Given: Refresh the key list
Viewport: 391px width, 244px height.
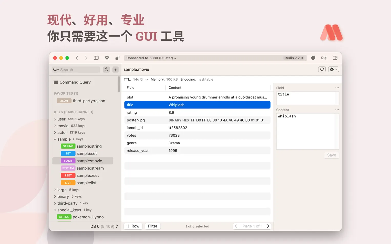Looking at the screenshot, I should coord(106,69).
